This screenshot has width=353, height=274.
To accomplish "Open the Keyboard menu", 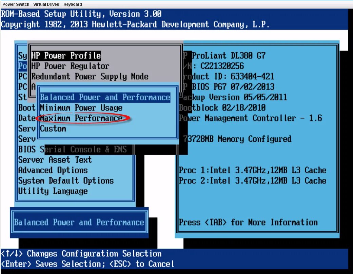I will 73,4.
